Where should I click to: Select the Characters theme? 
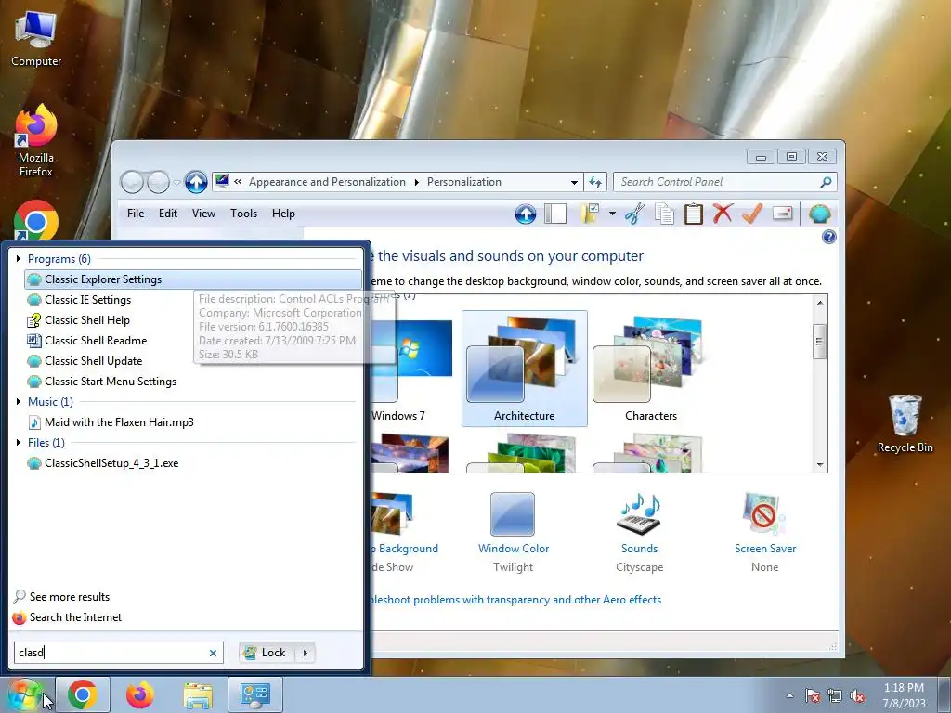[651, 369]
